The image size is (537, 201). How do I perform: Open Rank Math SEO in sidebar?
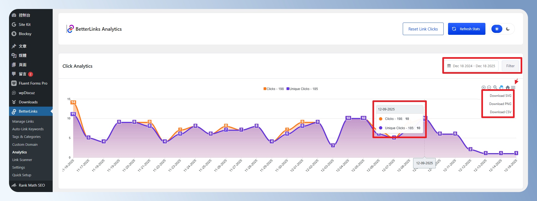[32, 185]
